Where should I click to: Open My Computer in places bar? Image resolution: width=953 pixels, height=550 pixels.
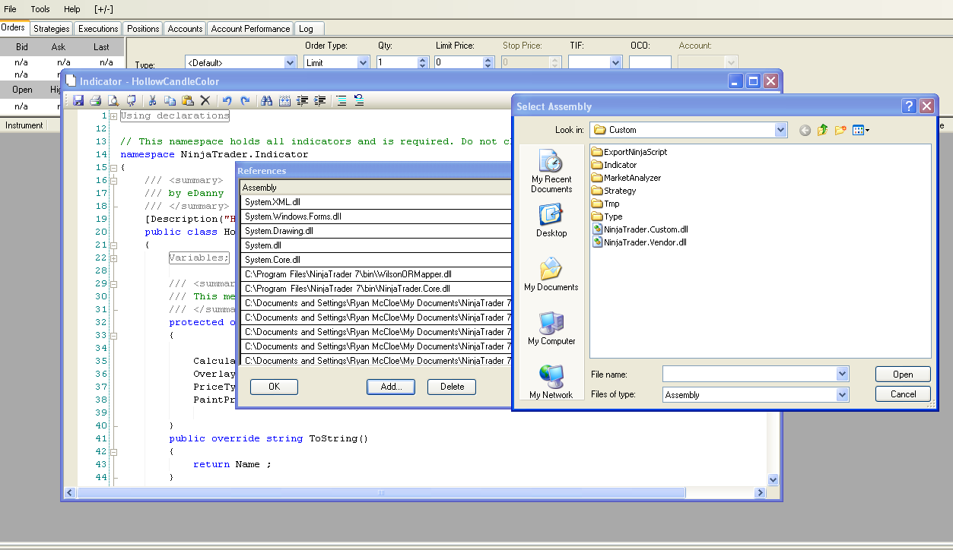click(551, 328)
